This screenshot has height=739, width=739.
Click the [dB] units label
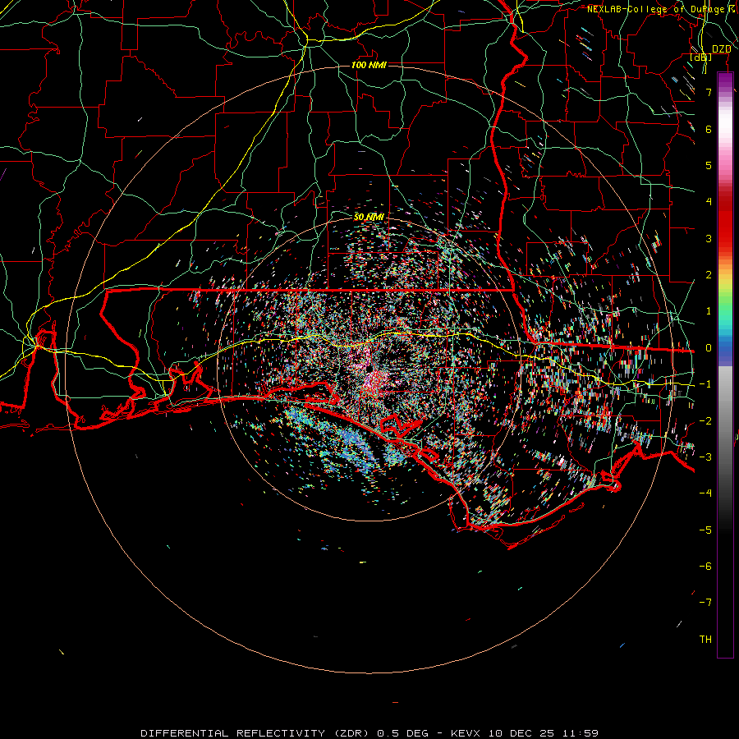pyautogui.click(x=701, y=57)
